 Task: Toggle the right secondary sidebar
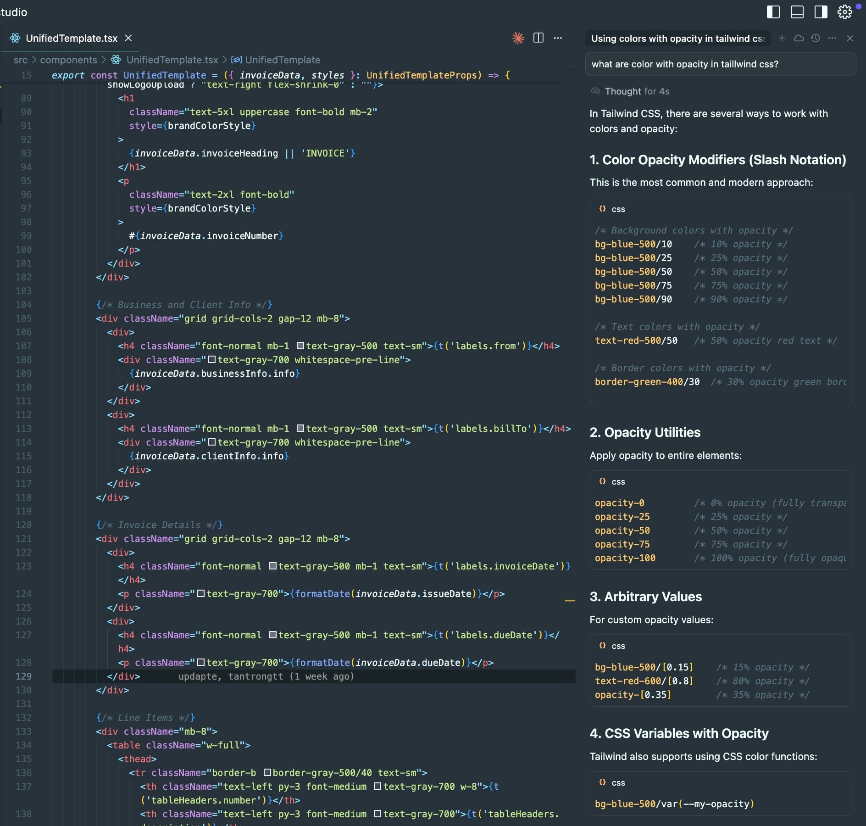821,12
